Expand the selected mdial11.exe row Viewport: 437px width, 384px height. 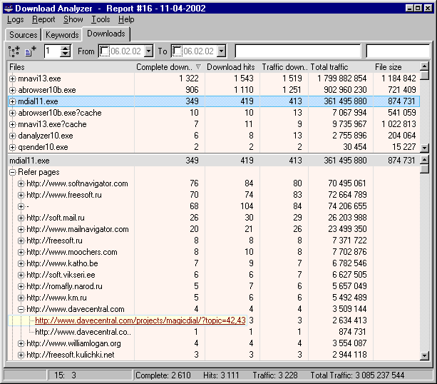point(12,101)
